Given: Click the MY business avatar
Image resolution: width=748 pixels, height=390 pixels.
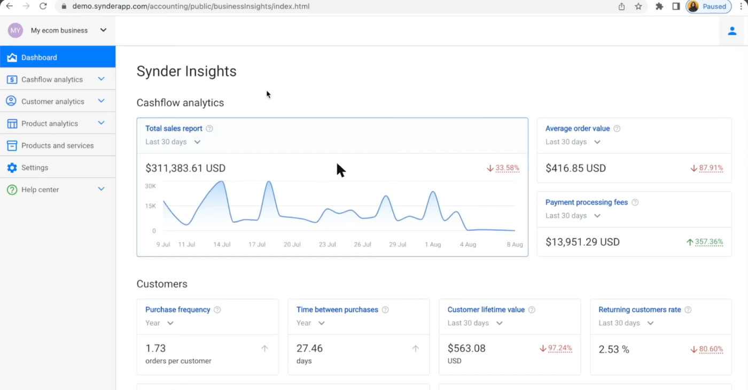Looking at the screenshot, I should pyautogui.click(x=15, y=30).
